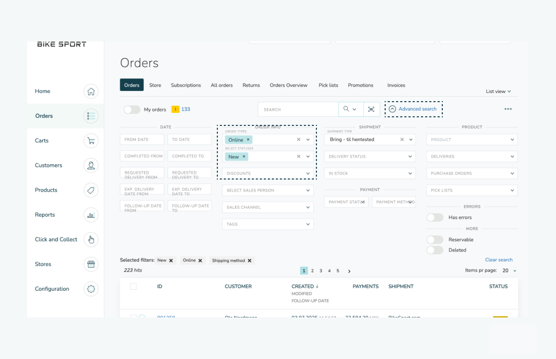Remove the Online selected filter chip

tap(200, 260)
